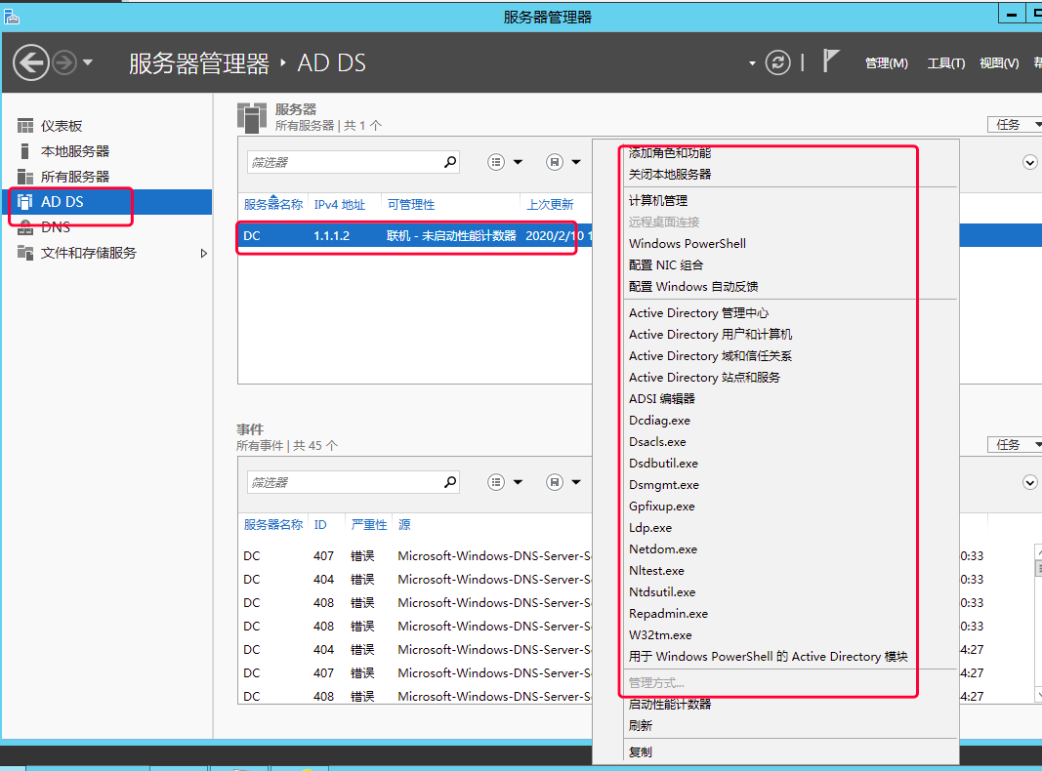Launch Dsmgmt.exe from context menu
Screen dimensions: 1042x771
click(664, 485)
